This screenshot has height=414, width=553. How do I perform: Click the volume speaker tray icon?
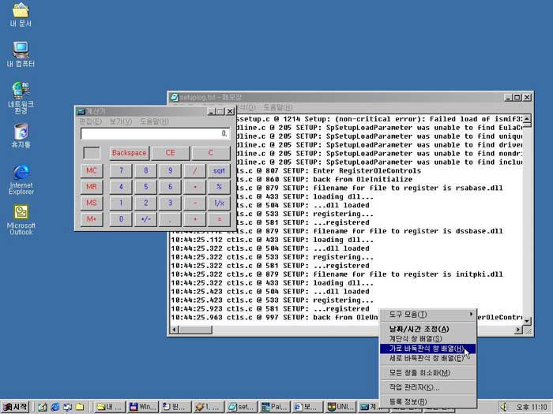click(x=504, y=407)
